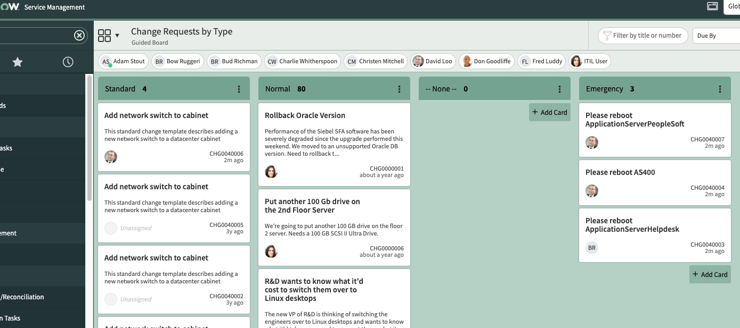
Task: Click Don Goodliffe's avatar chip
Action: point(467,61)
